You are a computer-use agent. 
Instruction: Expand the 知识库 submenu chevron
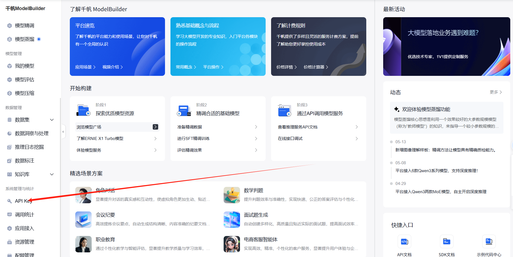[52, 174]
